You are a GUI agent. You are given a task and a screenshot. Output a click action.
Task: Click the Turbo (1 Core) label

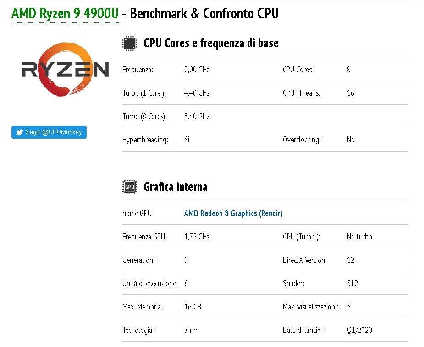(144, 93)
